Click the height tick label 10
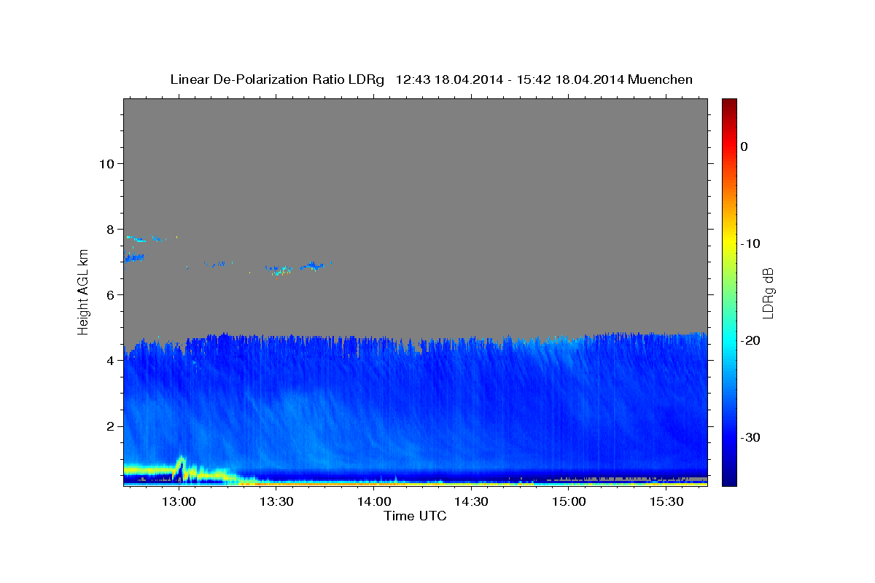This screenshot has width=875, height=583. 106,163
